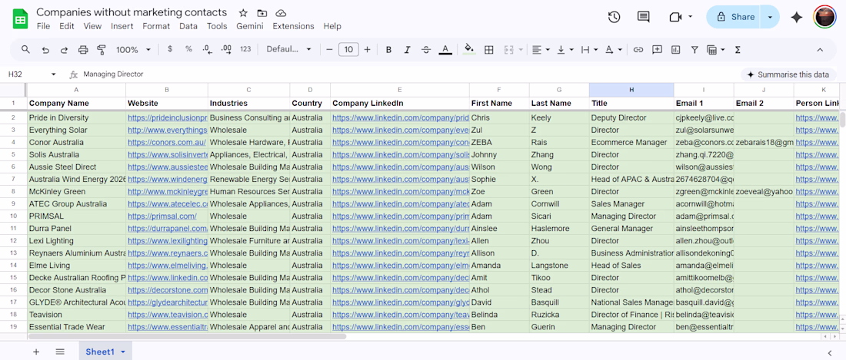Select column H header
The width and height of the screenshot is (846, 360).
click(x=631, y=89)
